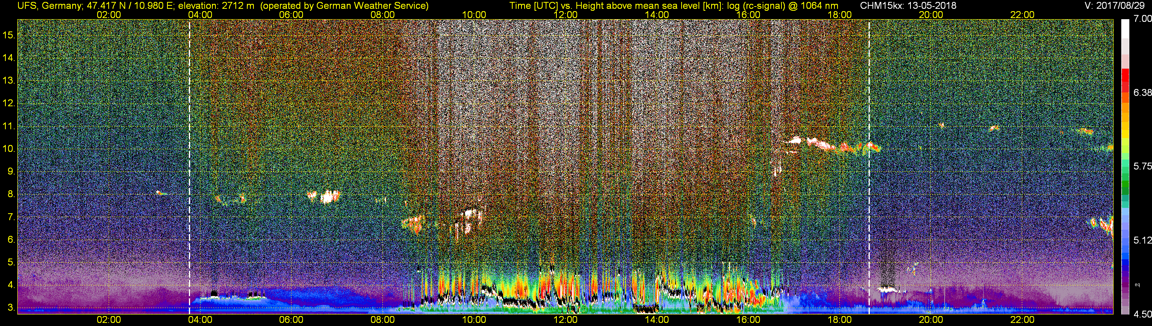This screenshot has width=1152, height=326.
Task: Click the top time axis label '18:00'
Action: pyautogui.click(x=840, y=15)
